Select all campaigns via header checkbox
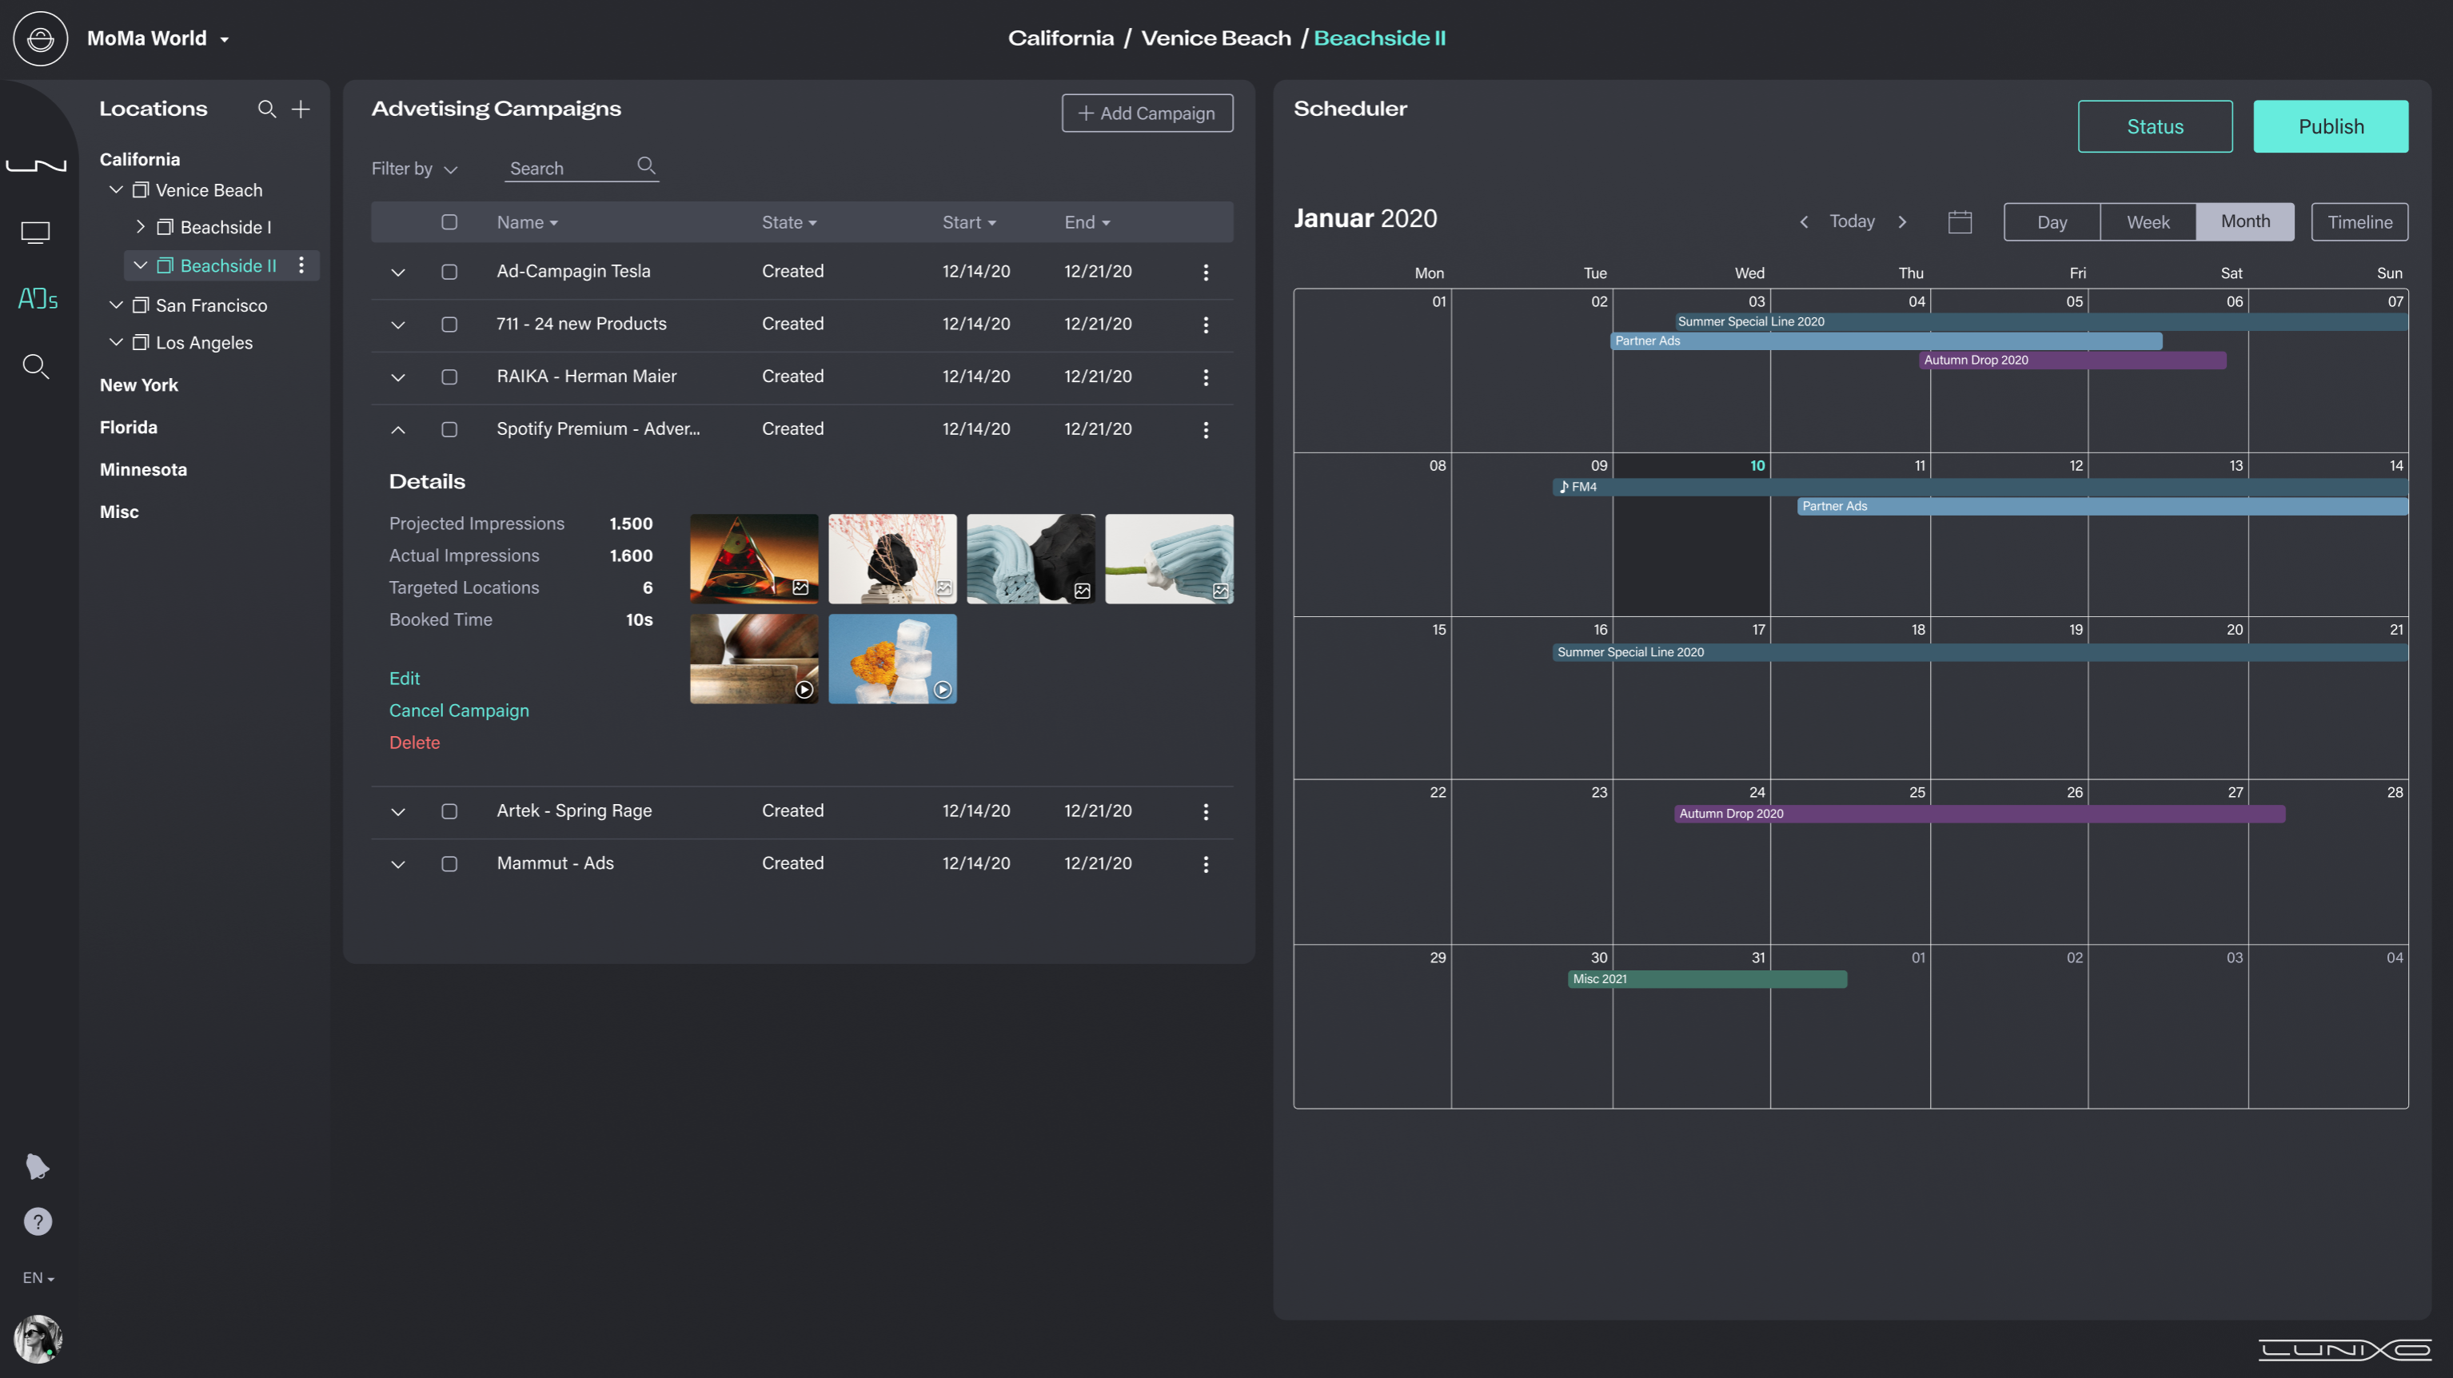 click(x=449, y=221)
